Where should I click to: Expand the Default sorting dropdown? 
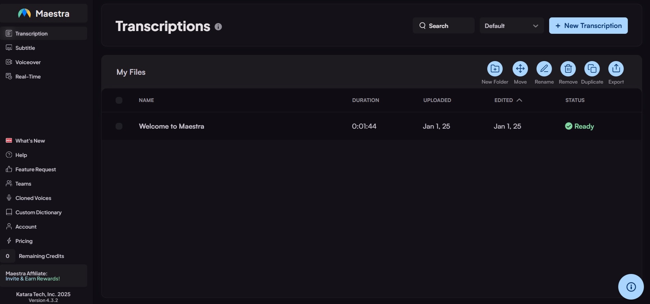[x=512, y=26]
